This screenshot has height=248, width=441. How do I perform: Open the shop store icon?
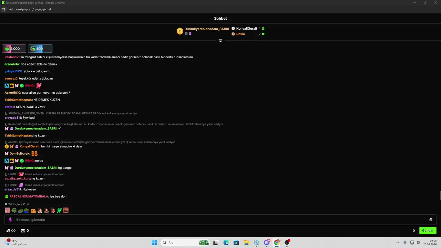pos(23,230)
